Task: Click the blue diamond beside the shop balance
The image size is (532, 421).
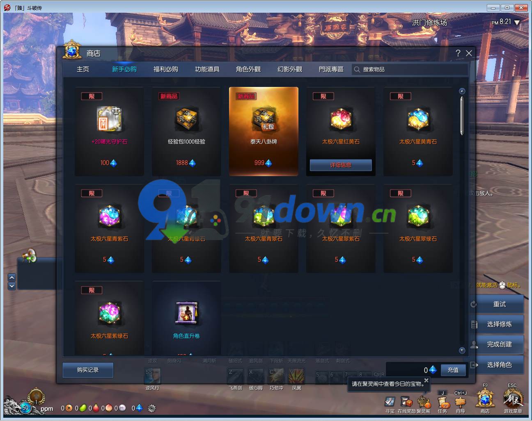Action: (433, 370)
